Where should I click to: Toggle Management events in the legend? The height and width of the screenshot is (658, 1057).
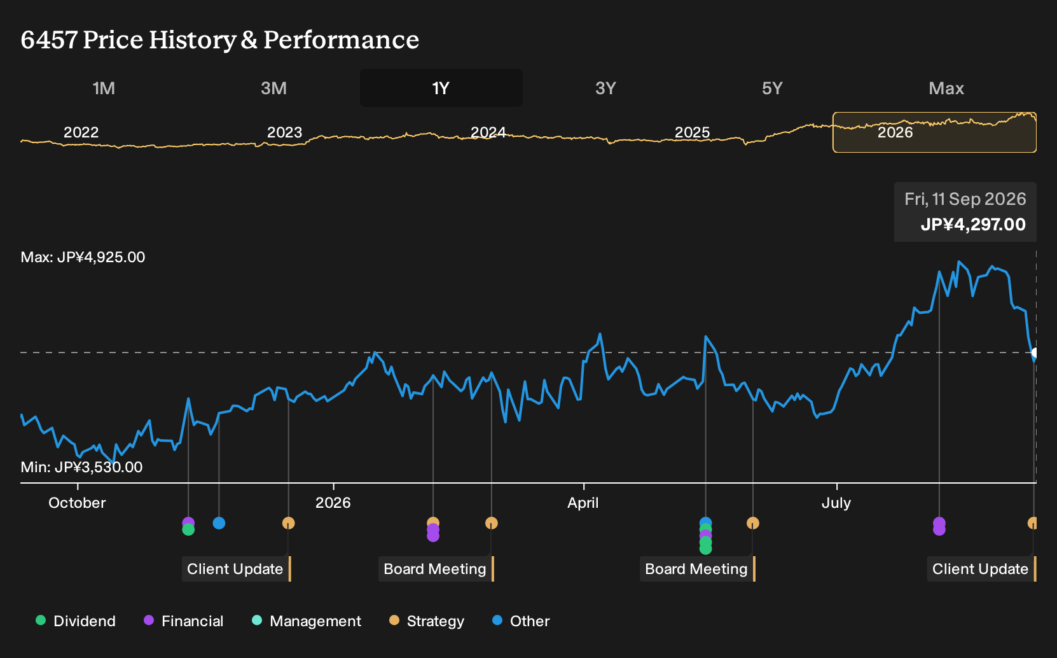point(307,621)
